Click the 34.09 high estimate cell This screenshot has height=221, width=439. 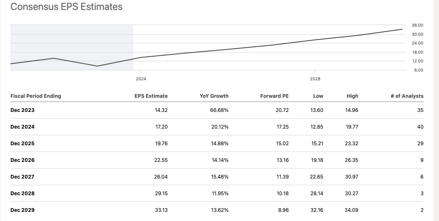pos(352,210)
